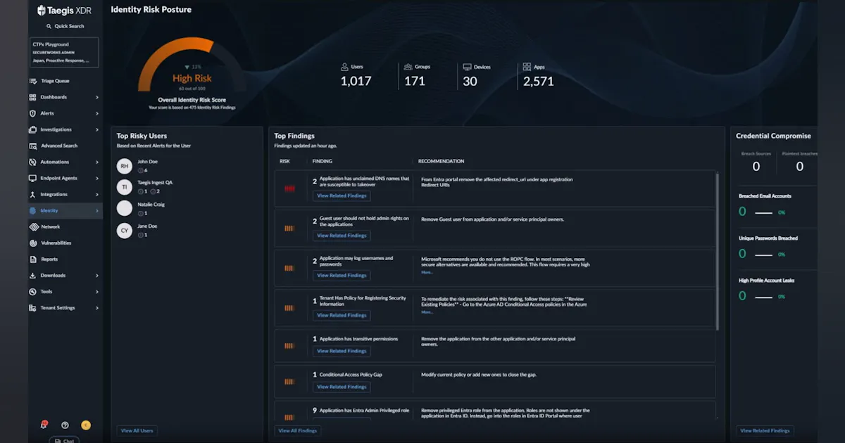The image size is (845, 443).
Task: Expand the Tenant Settings menu chevron
Action: pyautogui.click(x=97, y=307)
